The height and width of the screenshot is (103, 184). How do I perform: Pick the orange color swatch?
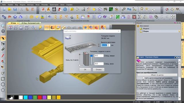59,97
